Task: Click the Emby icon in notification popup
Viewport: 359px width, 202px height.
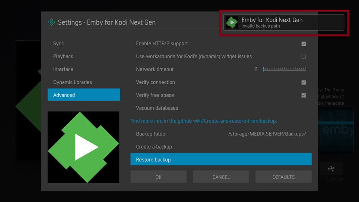Action: [232, 22]
